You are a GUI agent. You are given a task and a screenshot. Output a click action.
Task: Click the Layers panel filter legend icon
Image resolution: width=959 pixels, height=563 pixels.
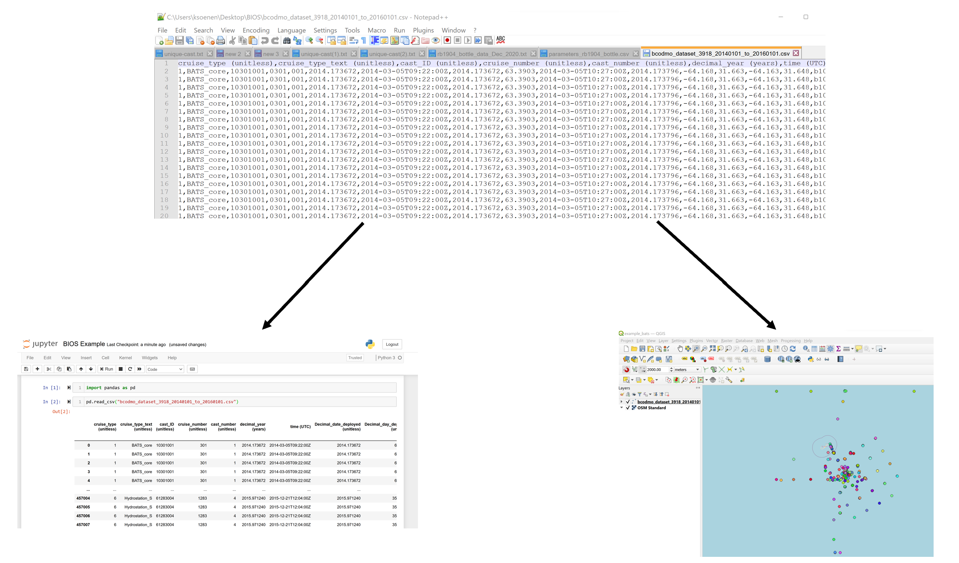[640, 394]
